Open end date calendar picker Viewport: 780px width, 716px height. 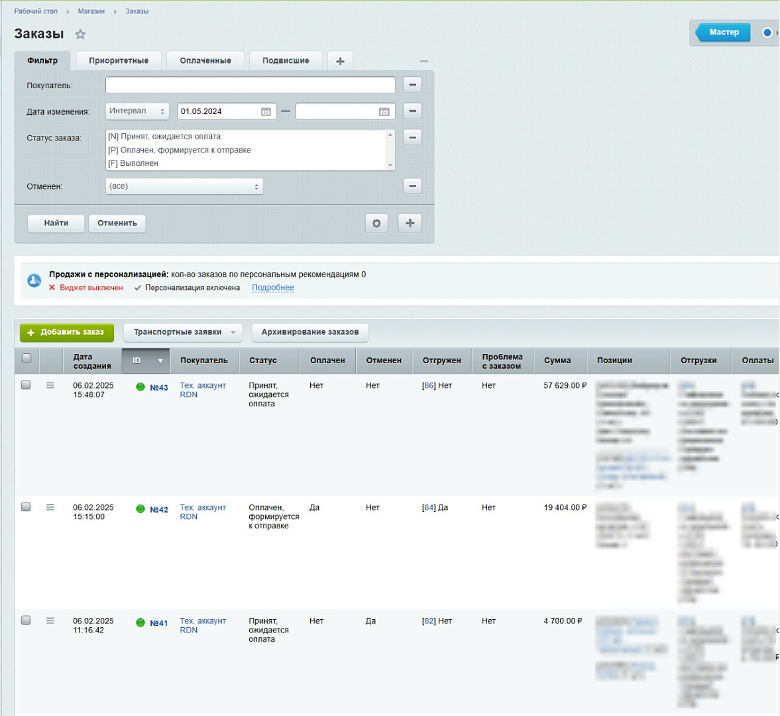click(x=384, y=111)
